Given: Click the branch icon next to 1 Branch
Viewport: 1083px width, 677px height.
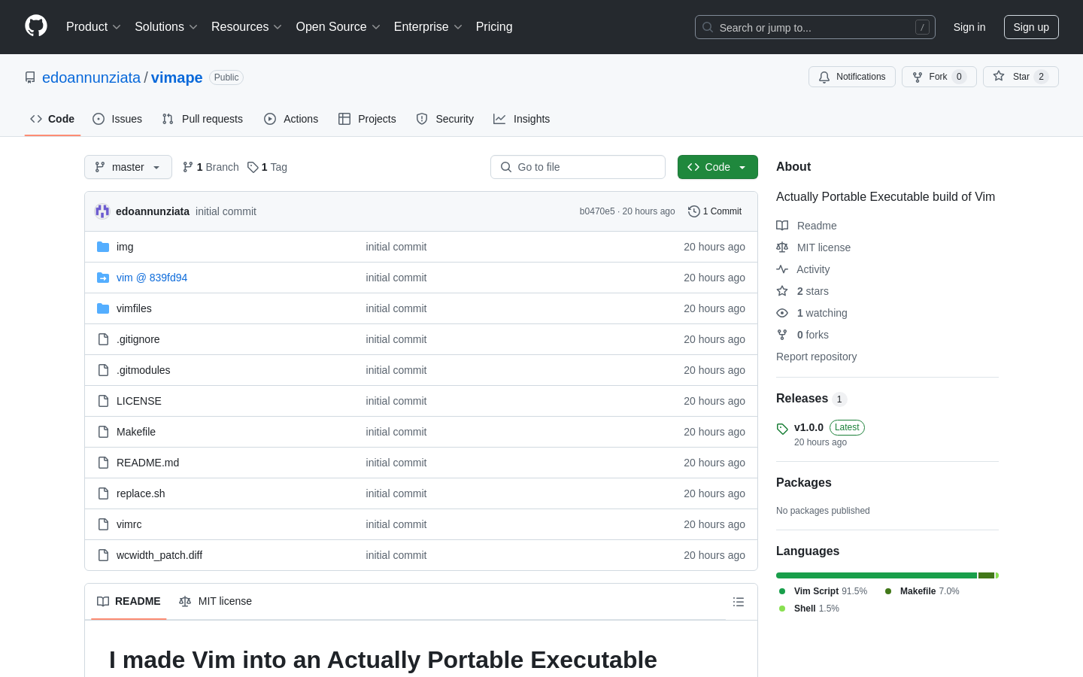Looking at the screenshot, I should (x=188, y=167).
